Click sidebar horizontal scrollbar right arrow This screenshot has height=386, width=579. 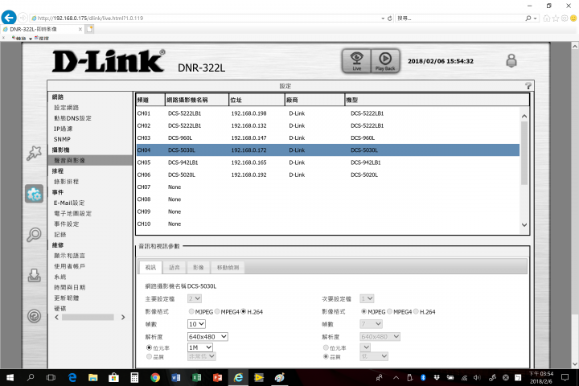[123, 318]
